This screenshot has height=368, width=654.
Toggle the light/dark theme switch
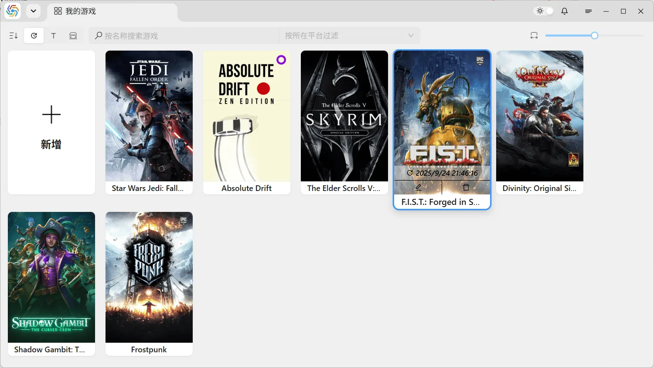pos(544,11)
